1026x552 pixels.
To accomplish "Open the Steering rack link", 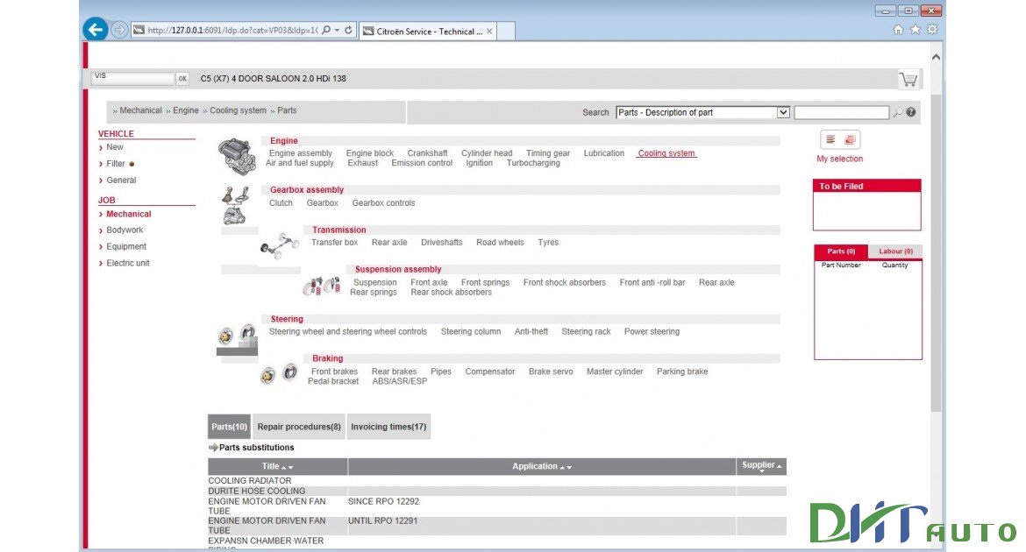I will coord(586,331).
